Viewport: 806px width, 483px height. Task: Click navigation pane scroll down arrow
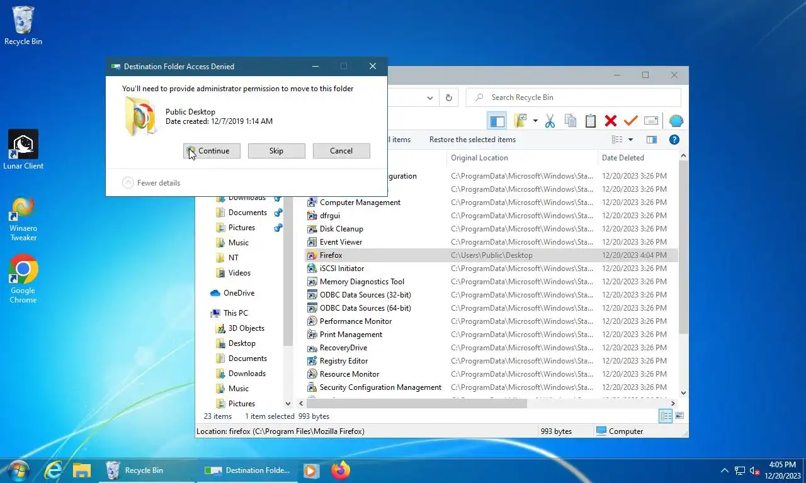pos(288,404)
